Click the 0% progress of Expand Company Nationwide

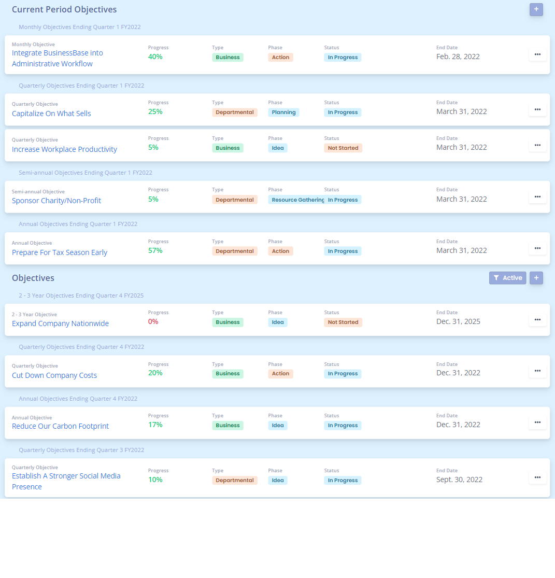pos(153,321)
